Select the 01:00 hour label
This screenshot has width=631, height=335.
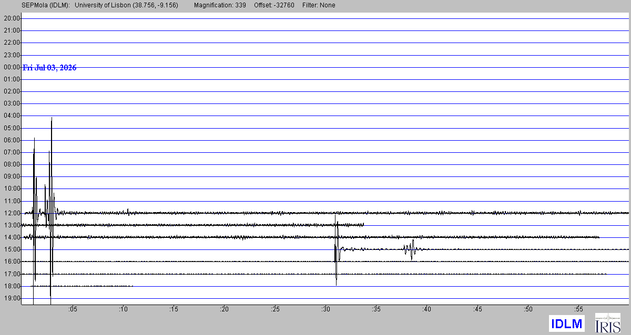tap(12, 79)
